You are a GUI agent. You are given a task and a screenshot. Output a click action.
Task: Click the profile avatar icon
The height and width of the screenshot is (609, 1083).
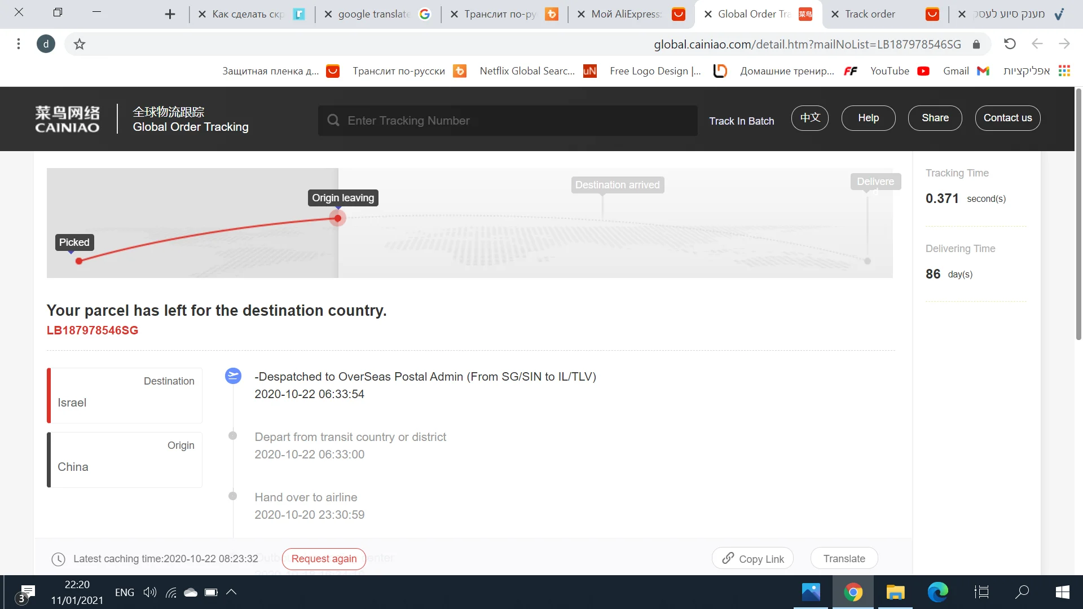[46, 44]
